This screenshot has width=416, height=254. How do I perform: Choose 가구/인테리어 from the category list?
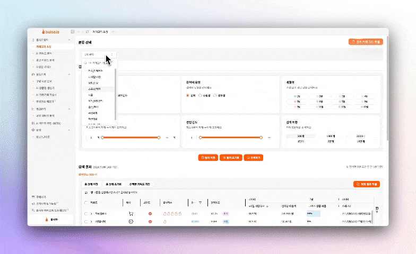coord(99,71)
